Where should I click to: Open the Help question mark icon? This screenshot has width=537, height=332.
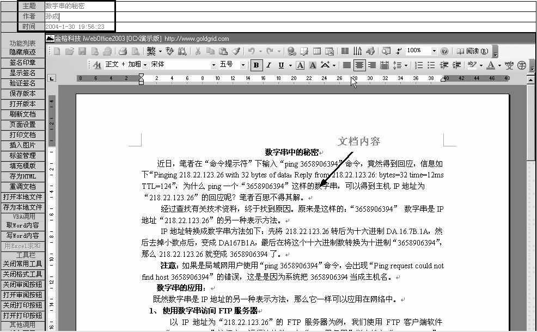click(444, 51)
